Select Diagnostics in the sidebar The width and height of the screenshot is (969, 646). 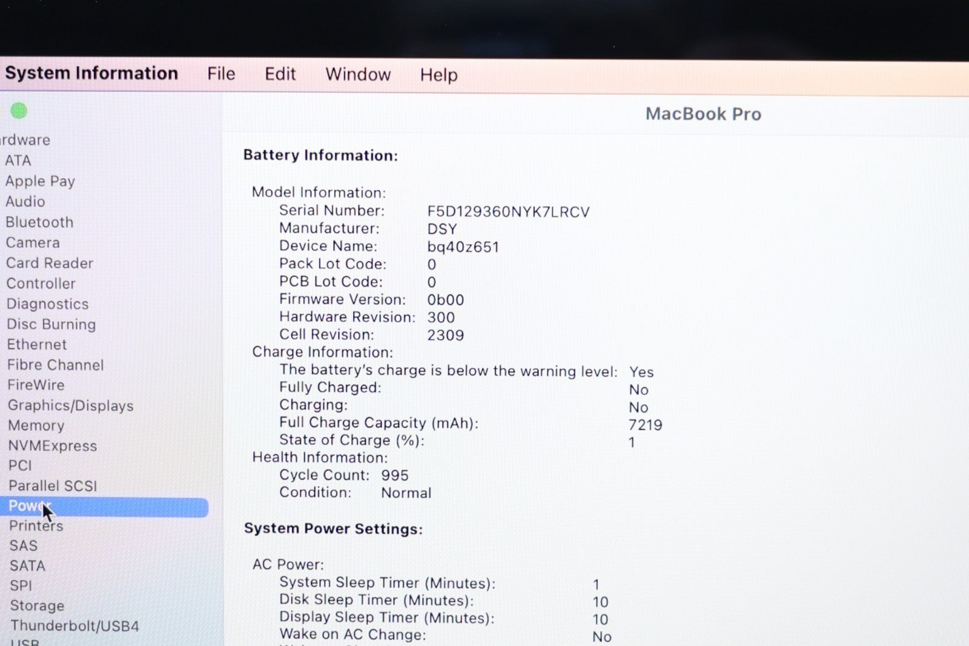48,304
